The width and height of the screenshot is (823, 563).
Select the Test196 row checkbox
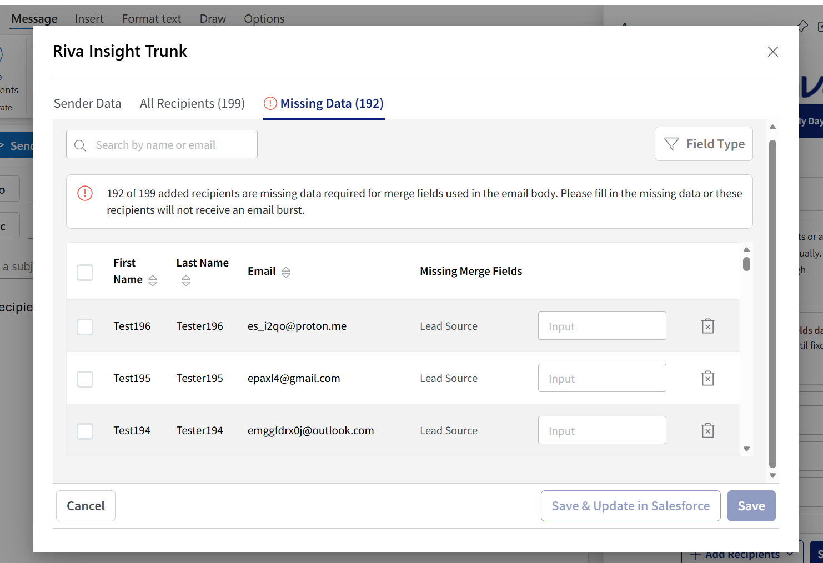(85, 326)
